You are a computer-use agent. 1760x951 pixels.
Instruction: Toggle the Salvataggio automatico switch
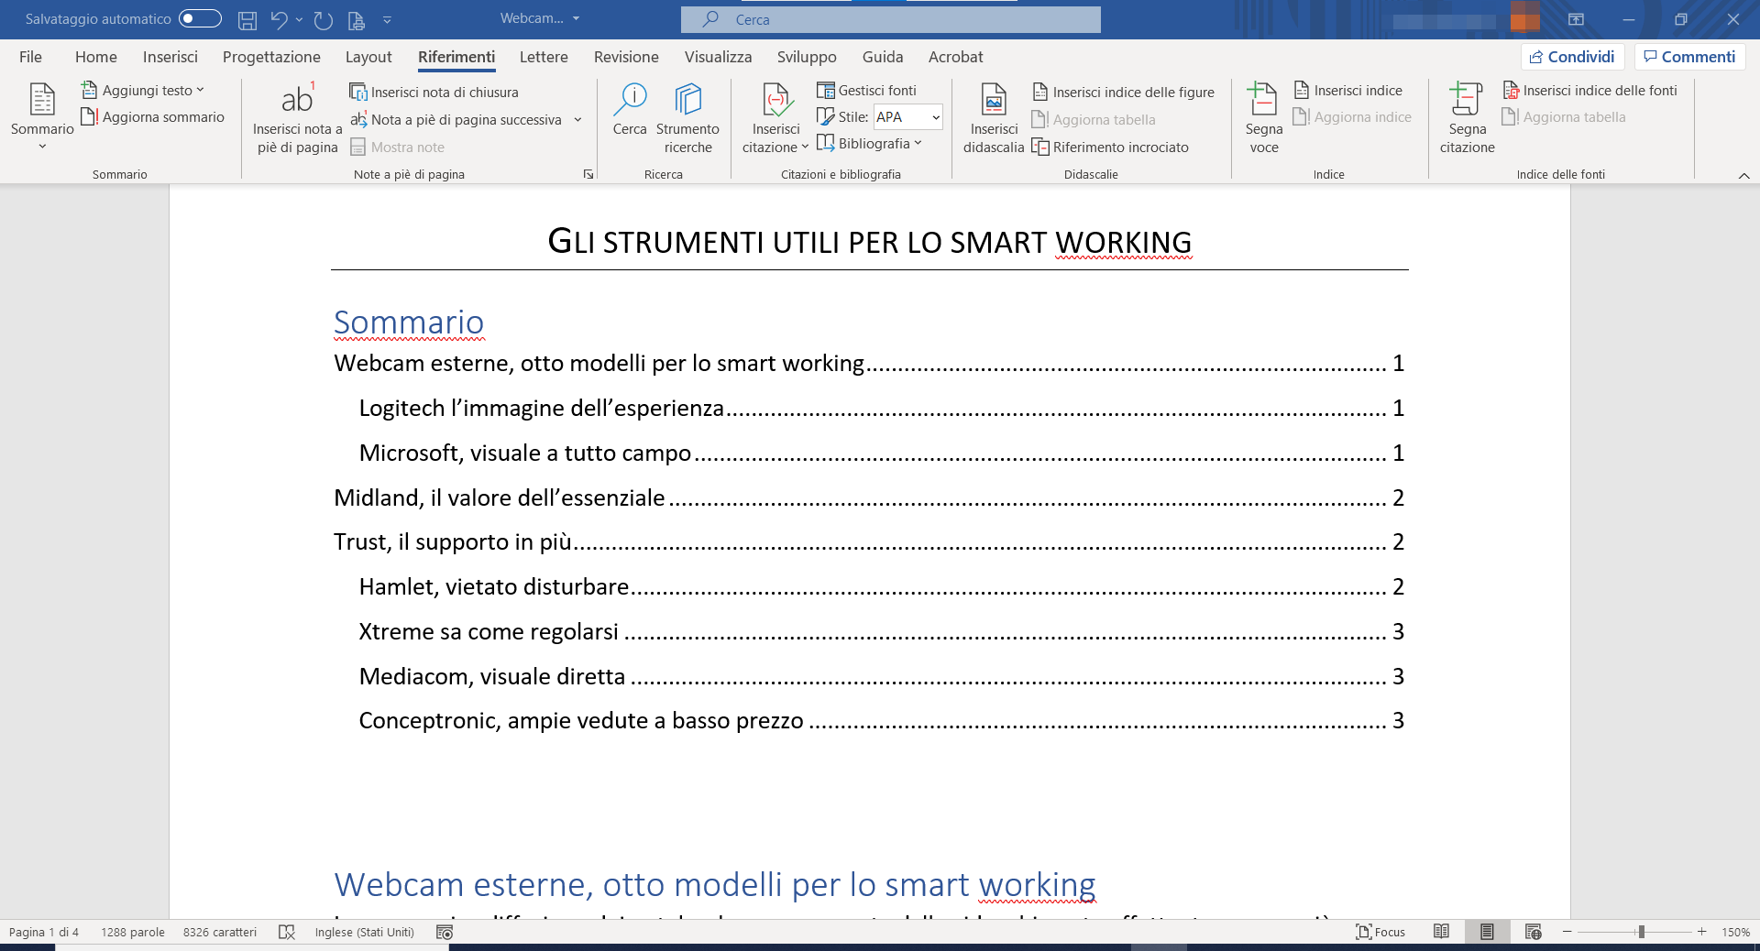coord(200,18)
